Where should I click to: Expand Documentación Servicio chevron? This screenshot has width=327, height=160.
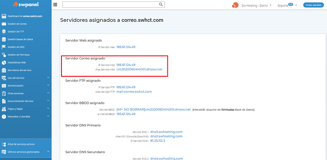[48, 101]
